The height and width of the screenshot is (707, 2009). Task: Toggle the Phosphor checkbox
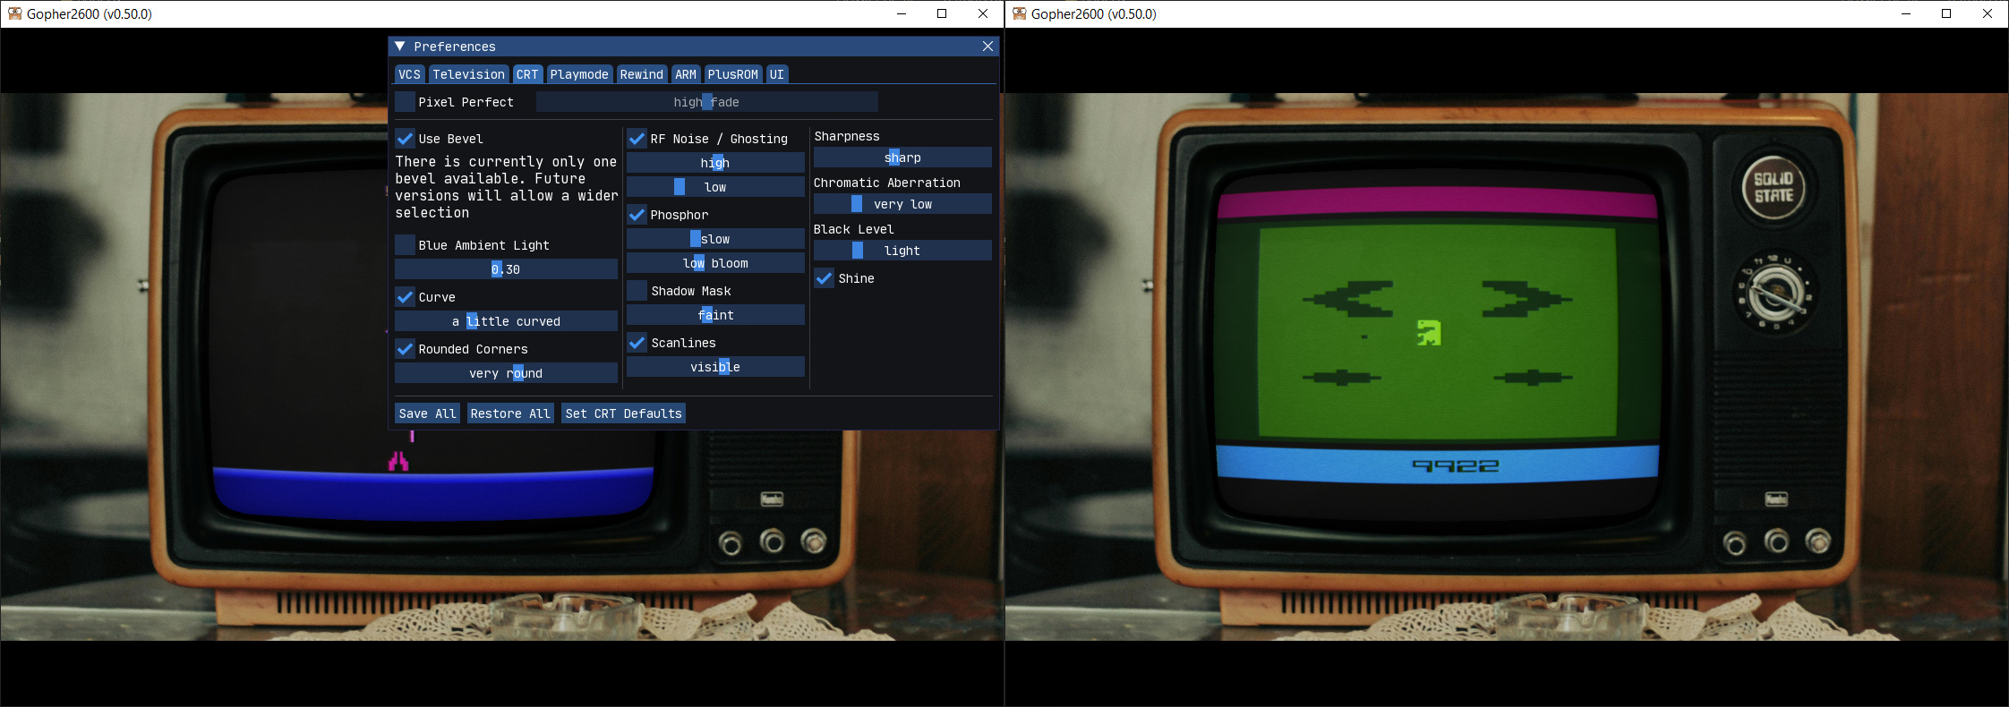[637, 215]
